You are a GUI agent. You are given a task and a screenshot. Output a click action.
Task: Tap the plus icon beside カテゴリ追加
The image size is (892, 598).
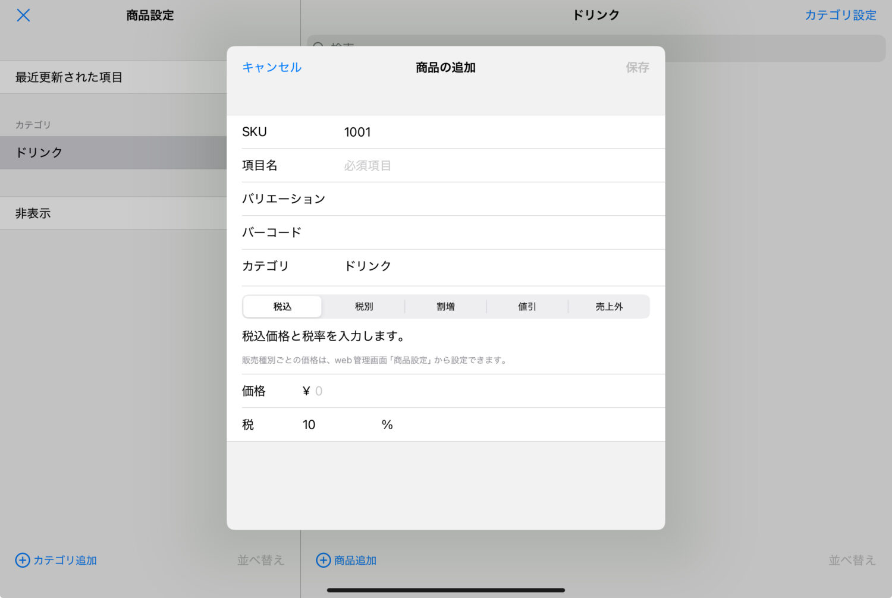tap(23, 560)
